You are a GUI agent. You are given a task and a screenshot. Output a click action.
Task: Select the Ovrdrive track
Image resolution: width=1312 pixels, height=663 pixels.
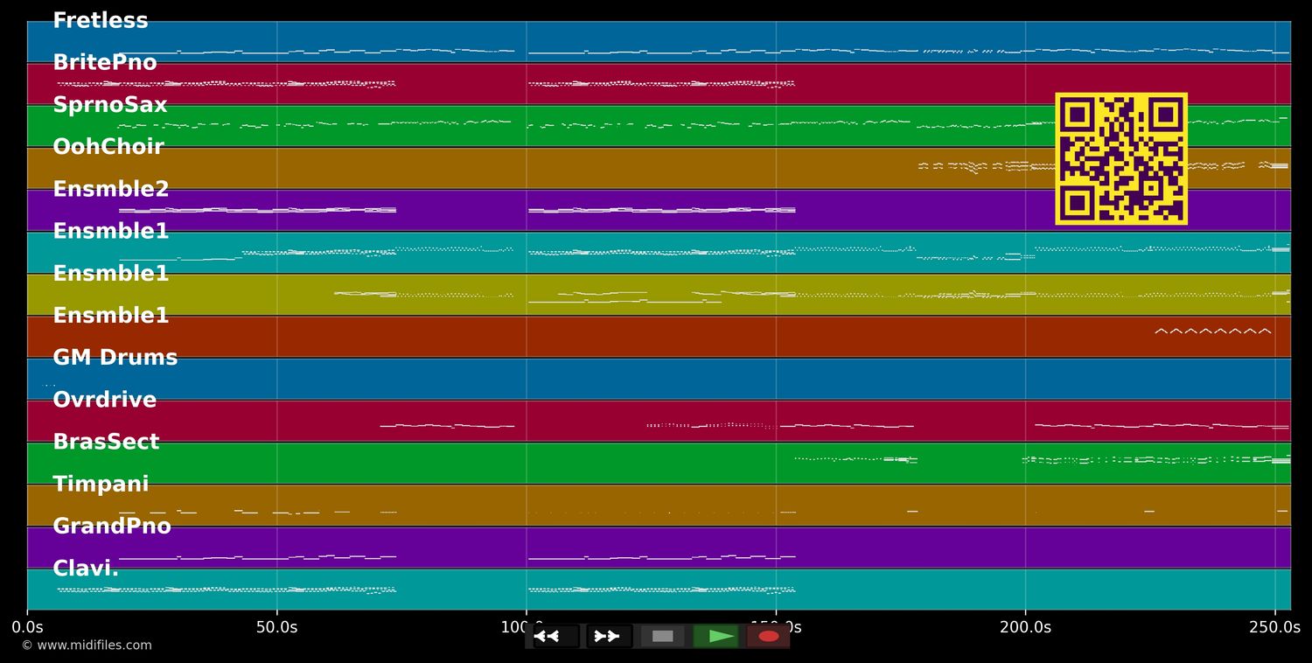point(104,399)
